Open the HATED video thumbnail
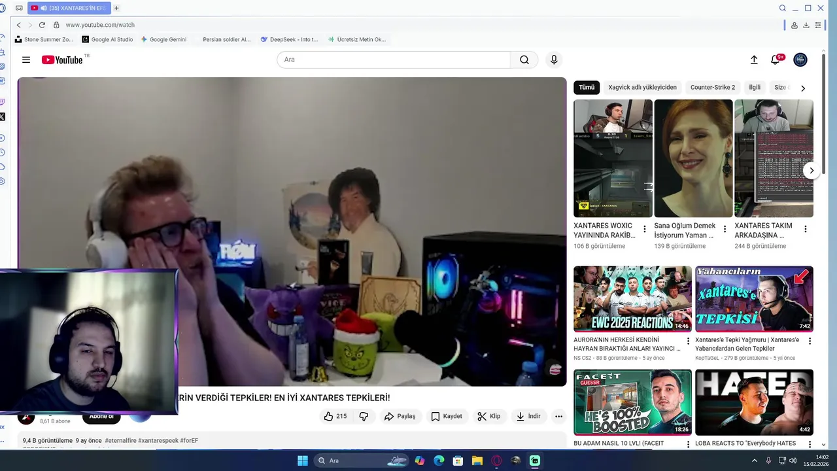 754,402
